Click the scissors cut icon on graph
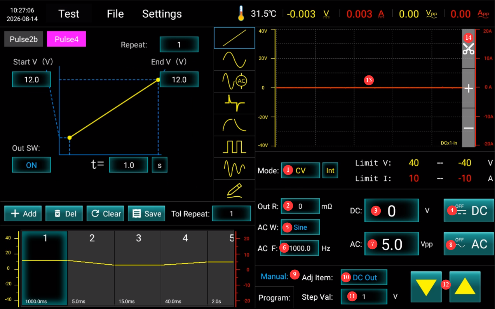 [468, 48]
